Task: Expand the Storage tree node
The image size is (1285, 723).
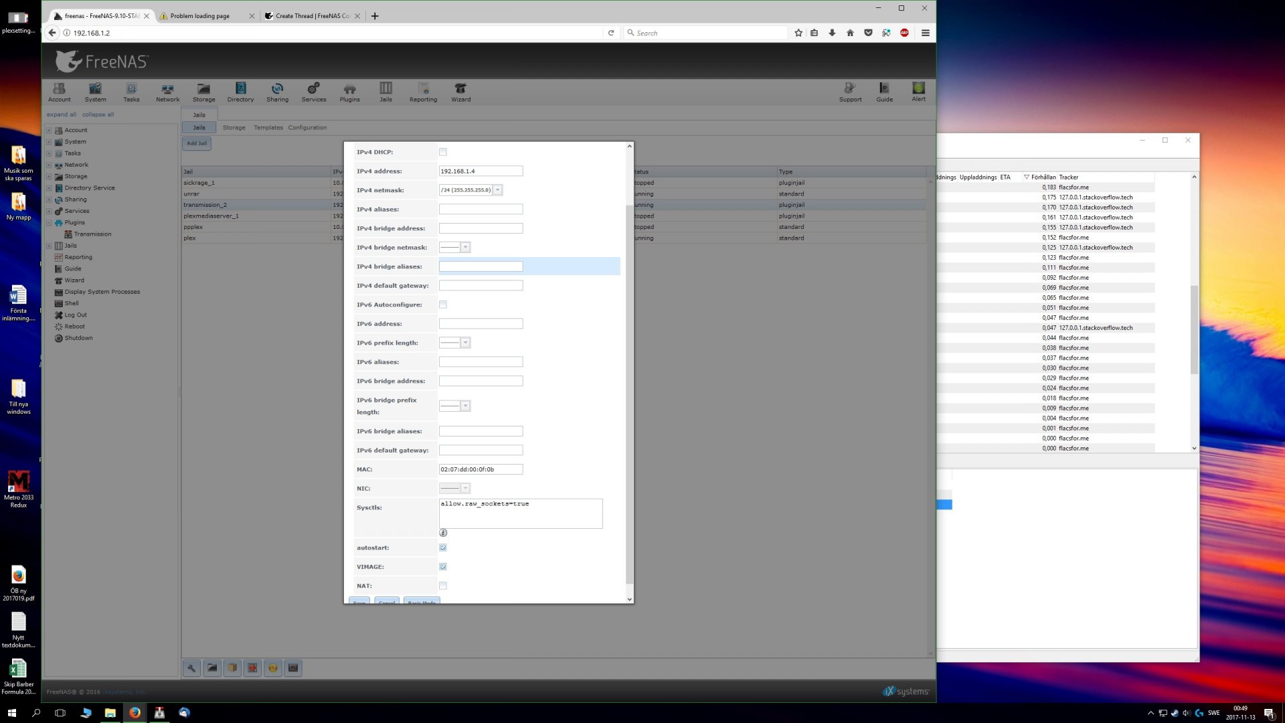Action: pos(49,177)
